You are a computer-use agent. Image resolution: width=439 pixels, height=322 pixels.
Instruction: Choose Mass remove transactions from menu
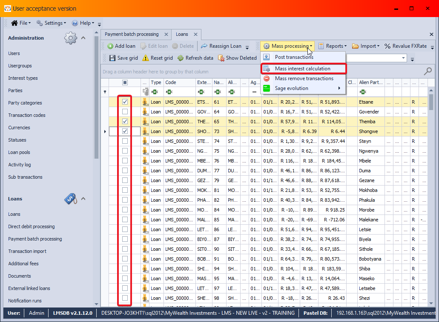304,78
